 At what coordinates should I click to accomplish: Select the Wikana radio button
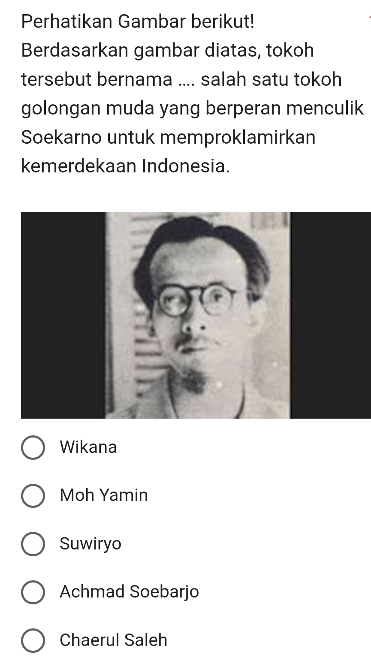tap(33, 448)
